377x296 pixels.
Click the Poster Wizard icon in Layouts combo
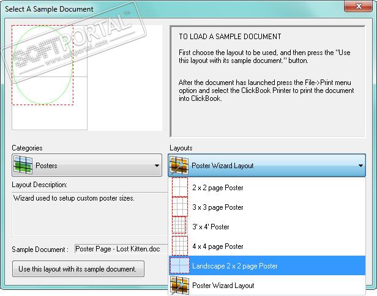coord(179,166)
